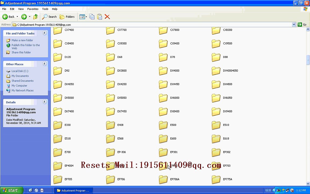
Task: Click the Windows Start button
Action: pyautogui.click(x=12, y=190)
